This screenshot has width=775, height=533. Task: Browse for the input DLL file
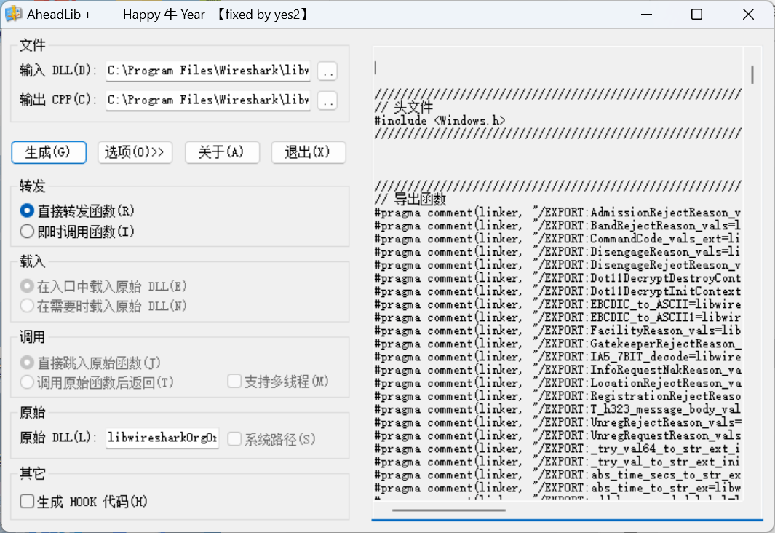[x=327, y=71]
